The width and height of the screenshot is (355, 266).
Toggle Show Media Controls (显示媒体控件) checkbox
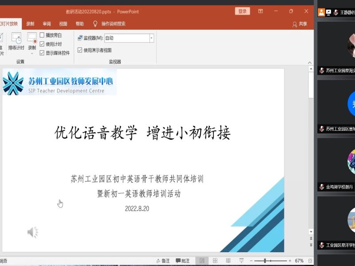click(42, 53)
